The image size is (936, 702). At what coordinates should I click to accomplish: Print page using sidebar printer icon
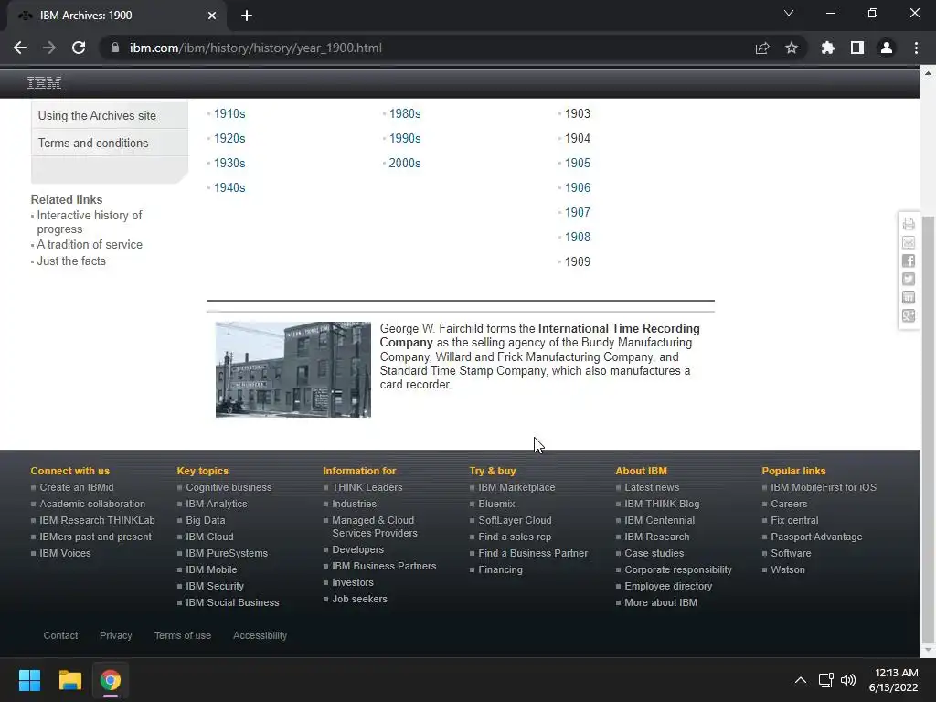[909, 224]
